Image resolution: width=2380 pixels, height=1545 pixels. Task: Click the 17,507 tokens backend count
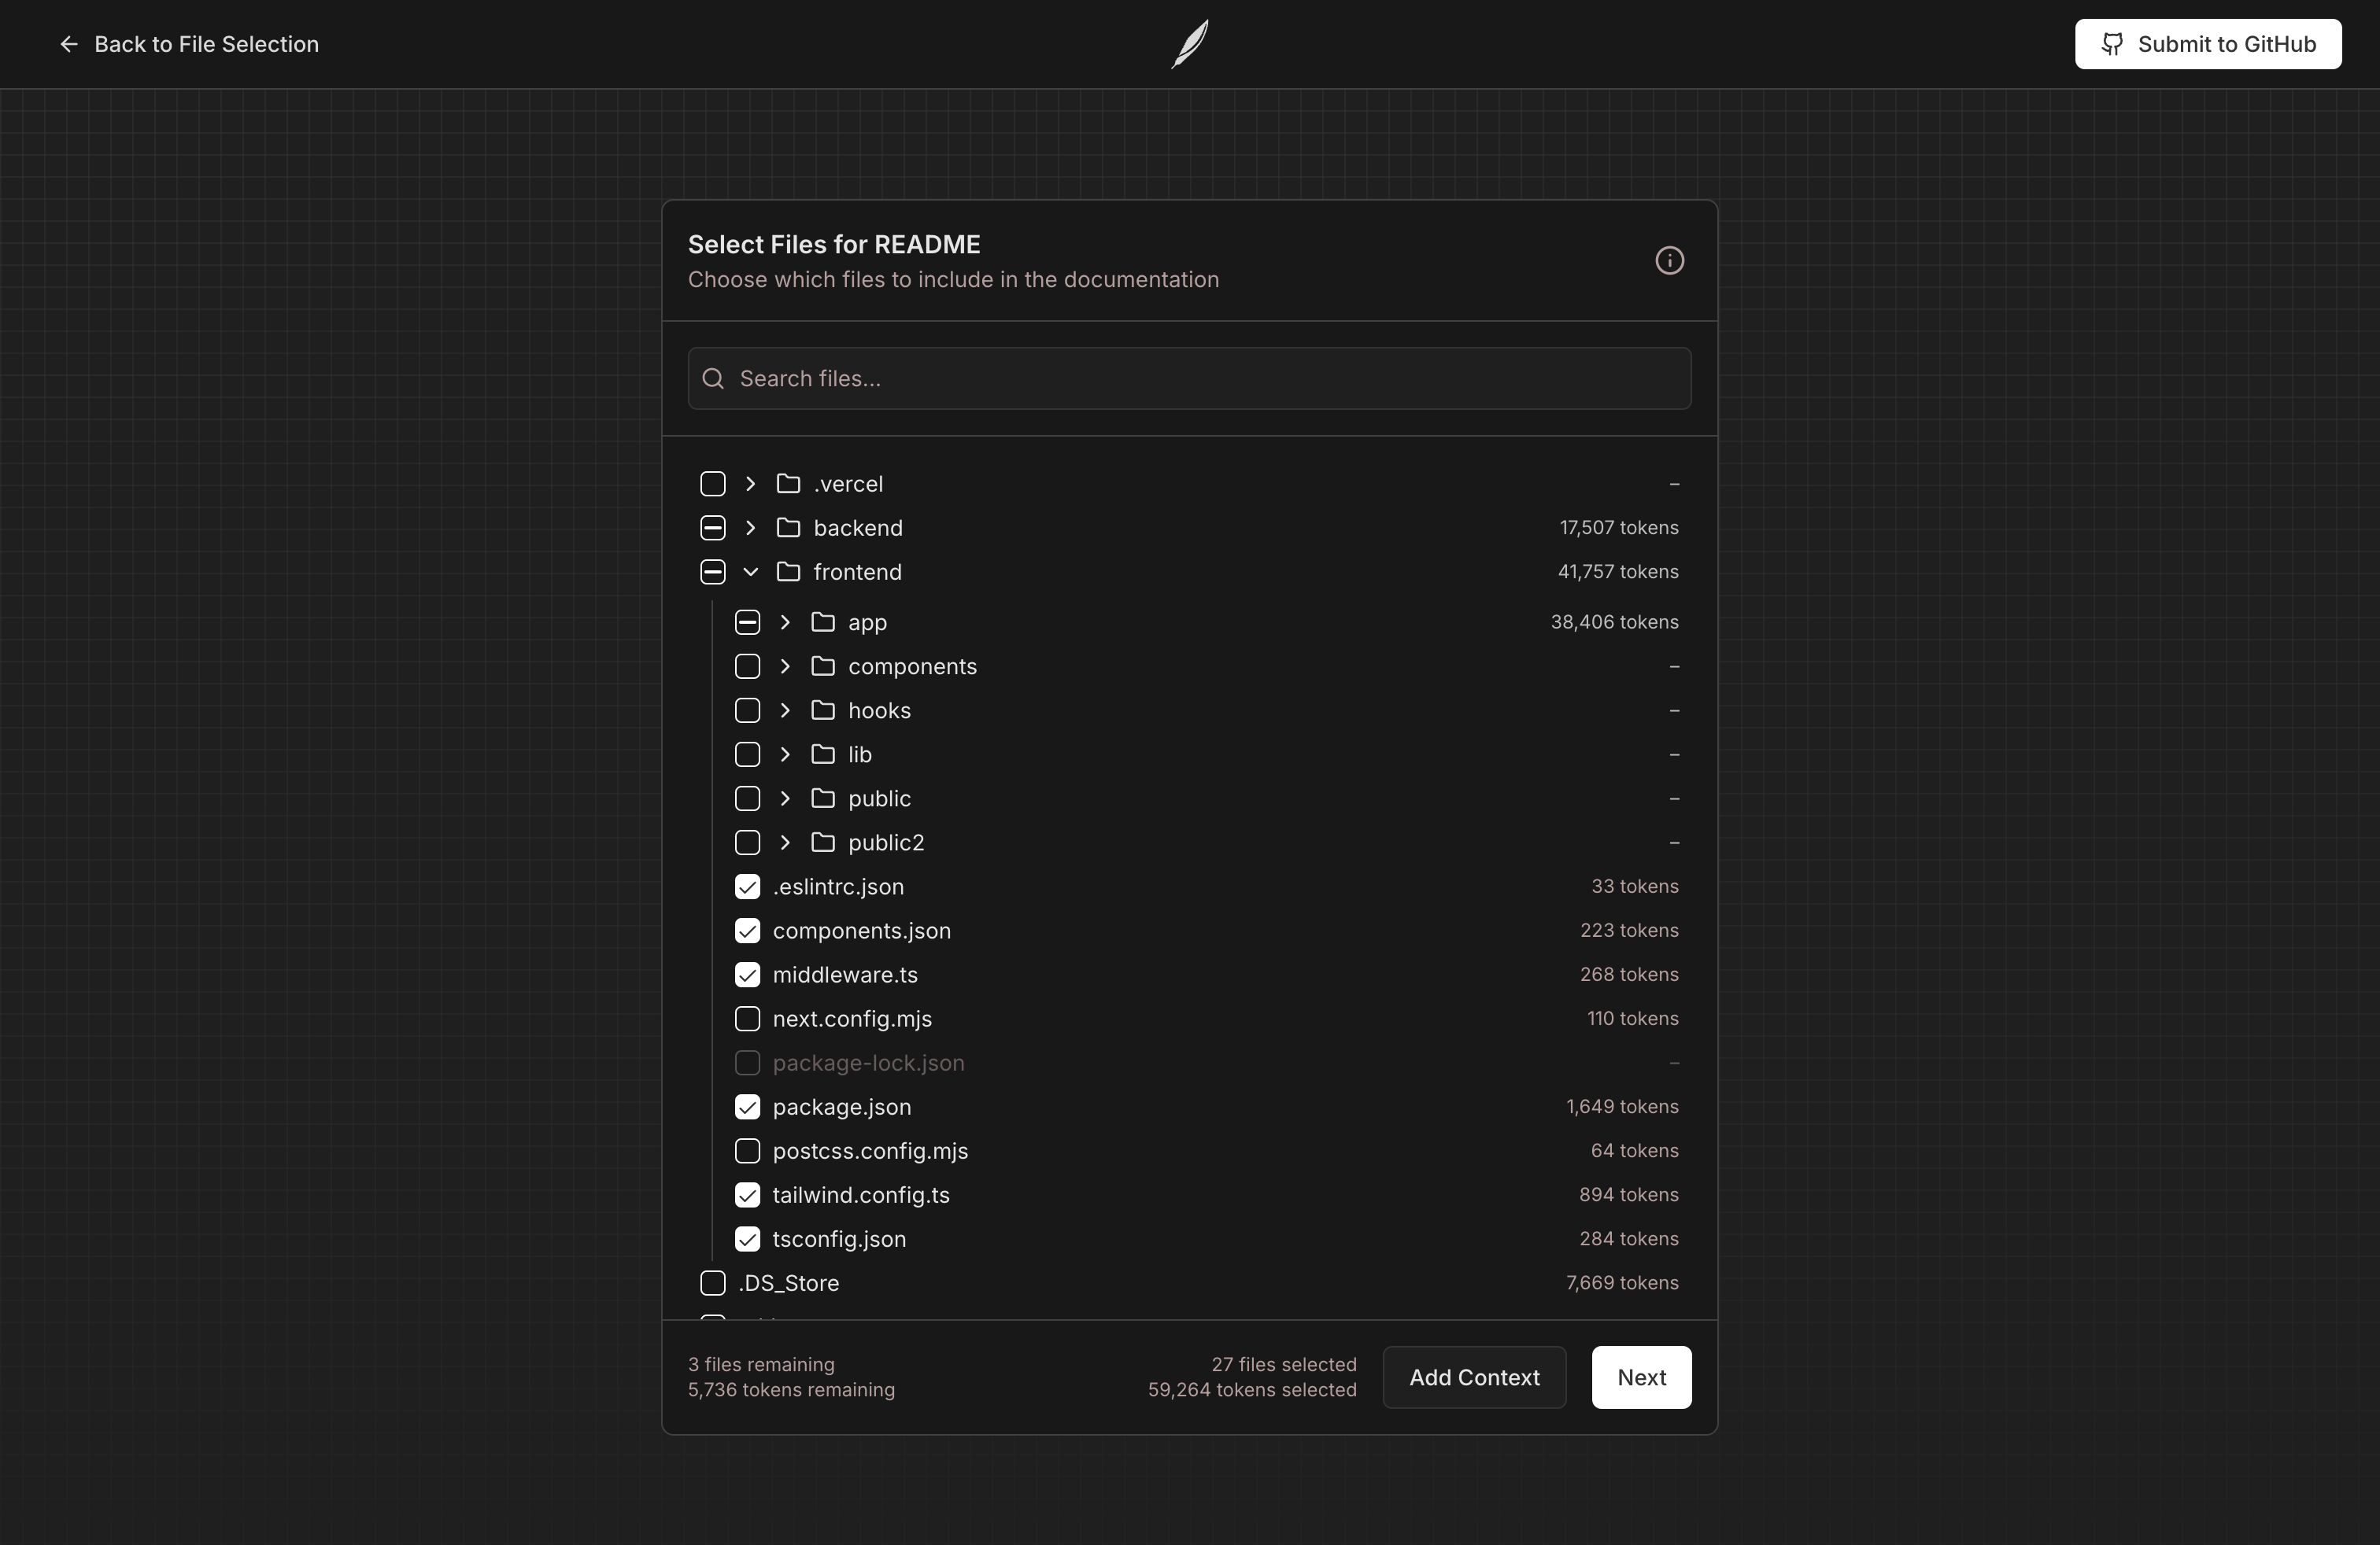[x=1619, y=528]
